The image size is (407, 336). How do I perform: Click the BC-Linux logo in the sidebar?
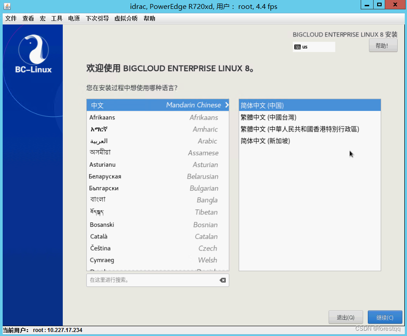coord(33,54)
